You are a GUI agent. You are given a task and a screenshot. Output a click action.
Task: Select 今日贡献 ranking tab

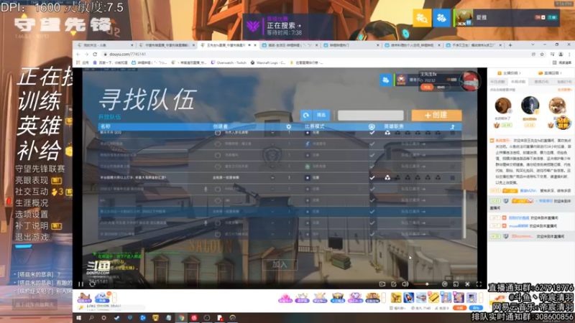pyautogui.click(x=497, y=82)
